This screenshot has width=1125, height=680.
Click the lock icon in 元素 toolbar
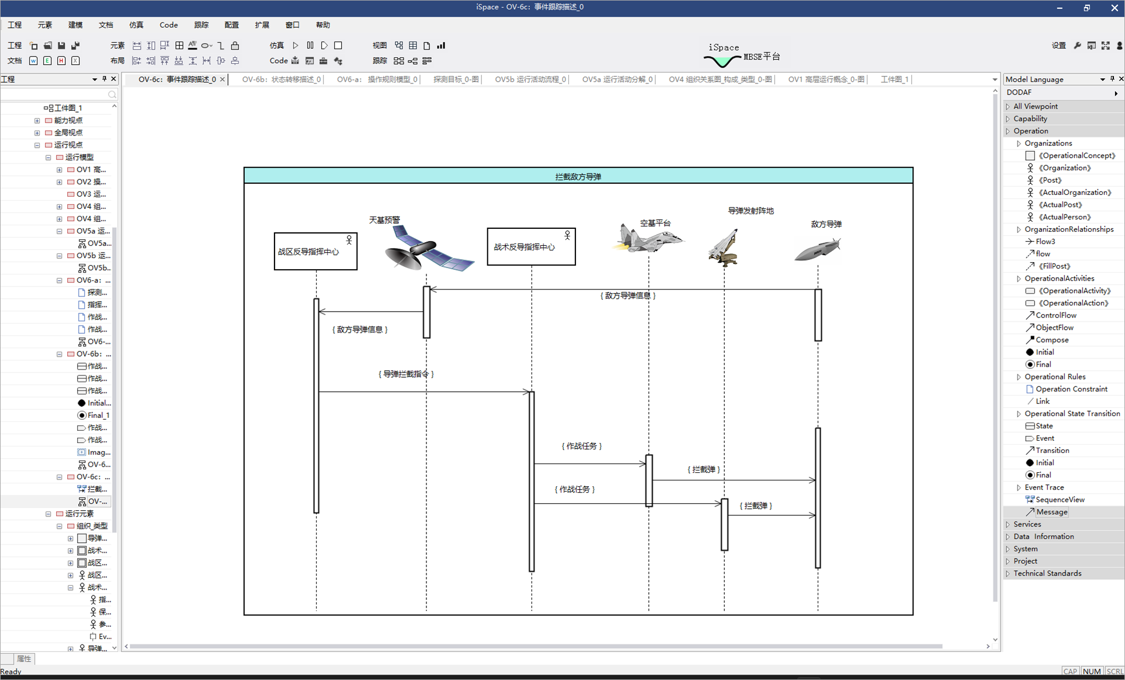(x=235, y=46)
